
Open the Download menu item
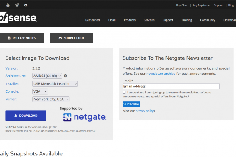pos(230,20)
